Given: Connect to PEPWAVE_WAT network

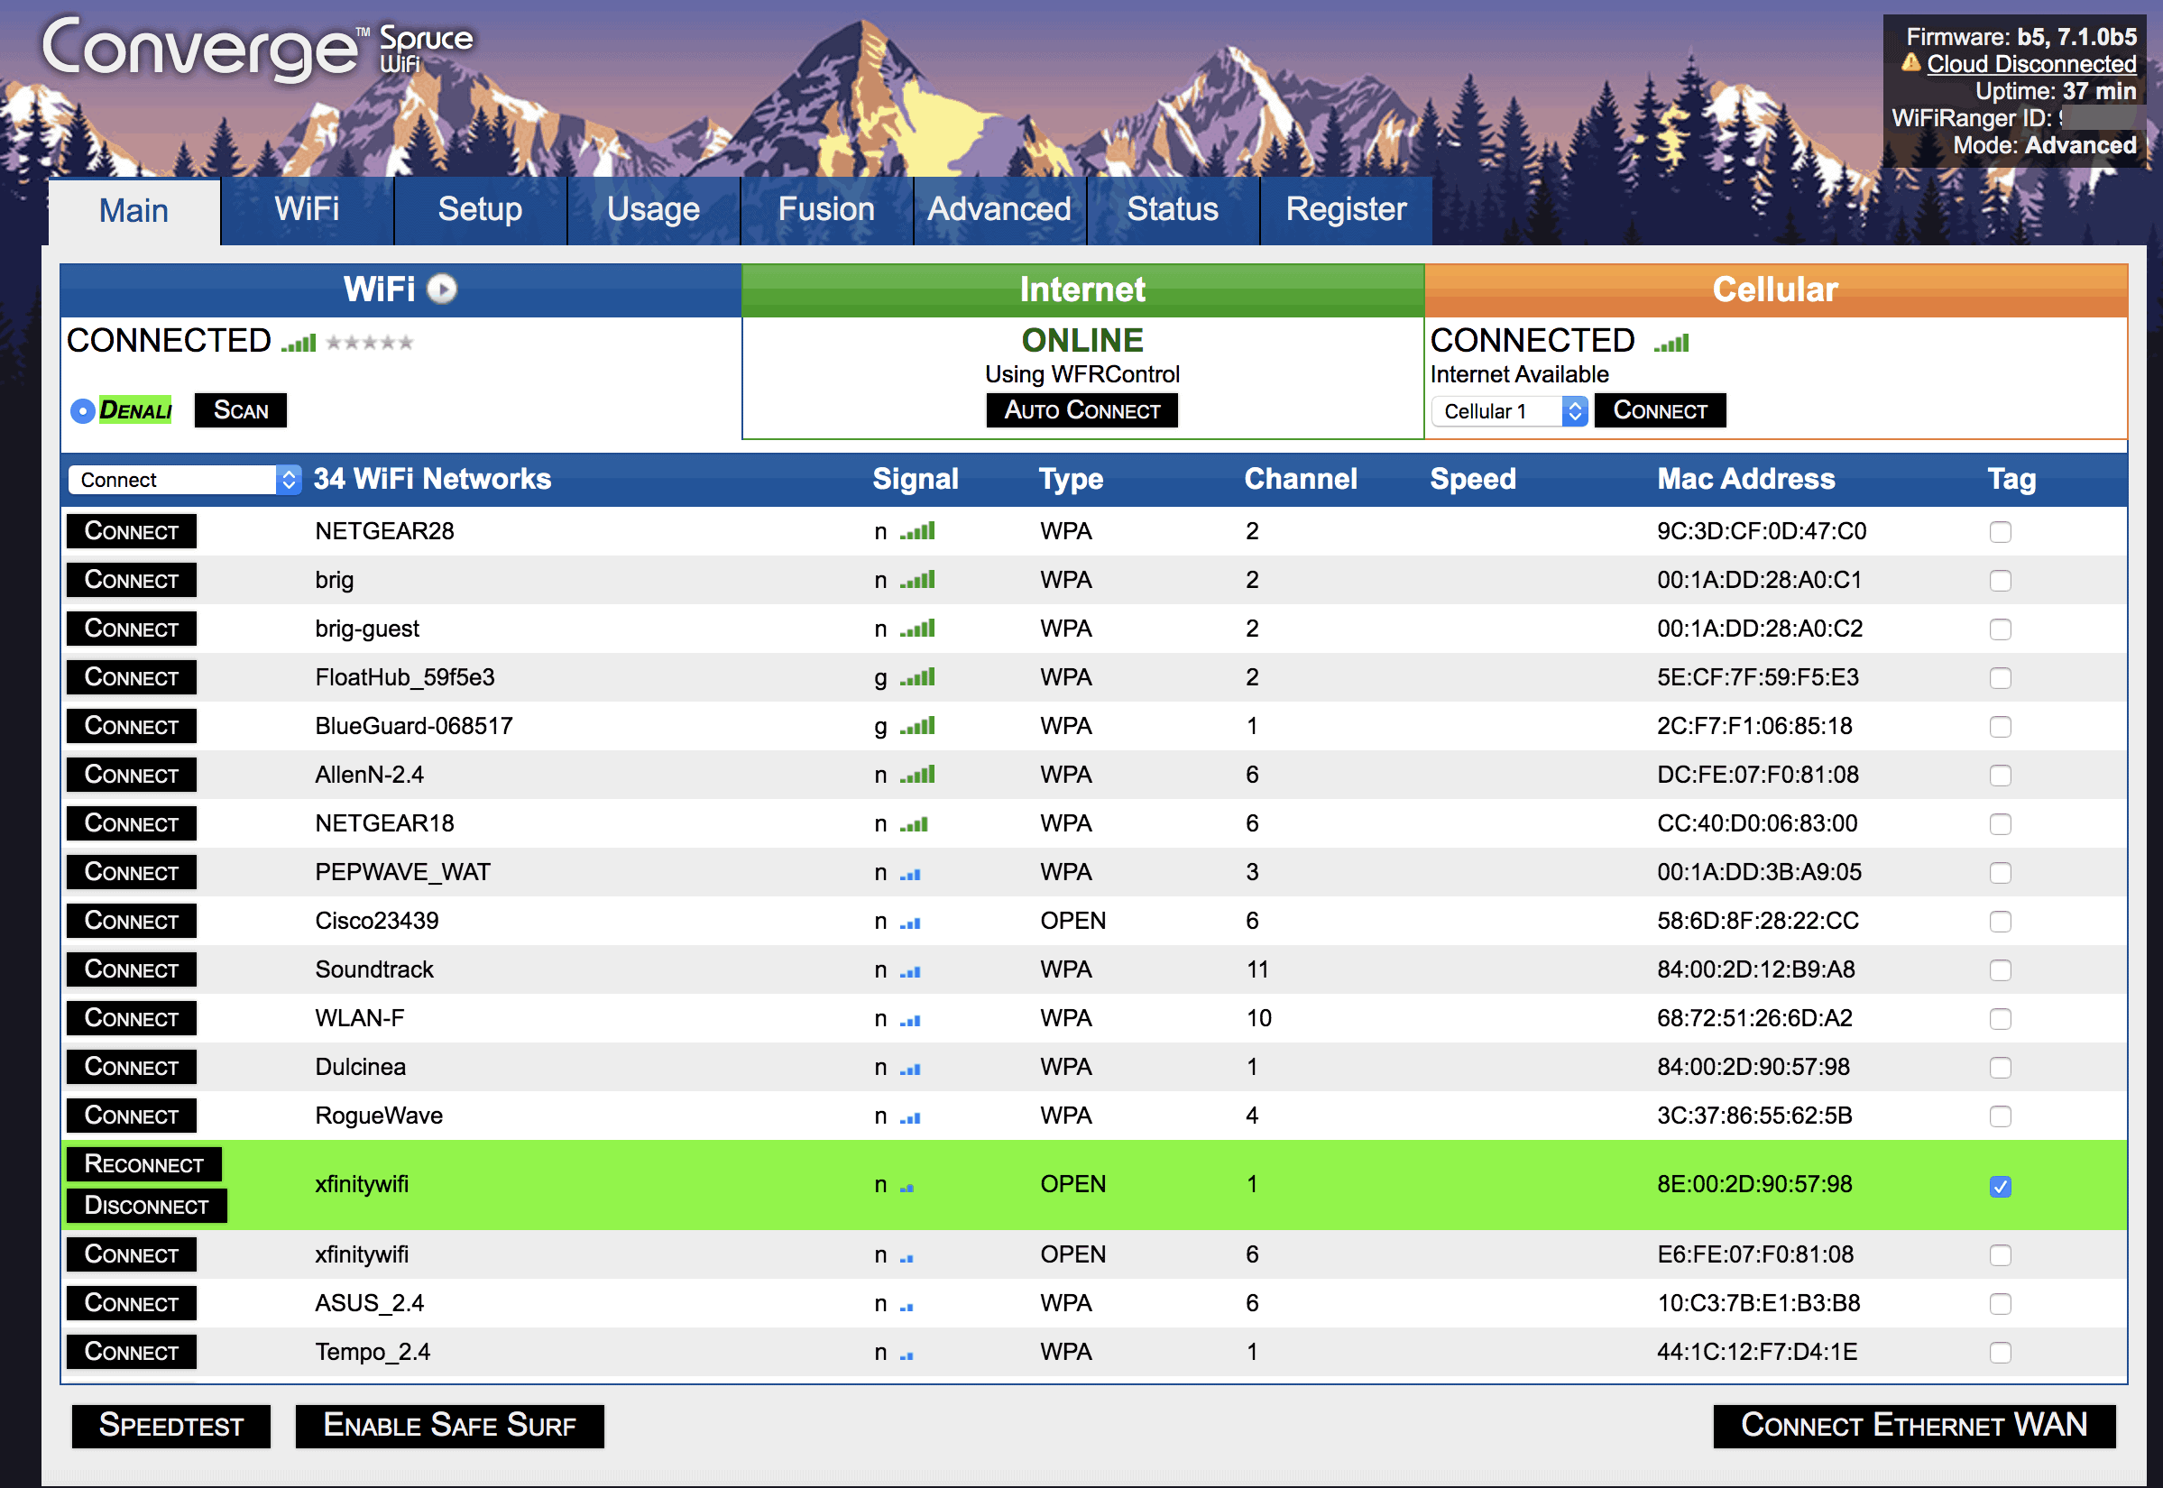Looking at the screenshot, I should [x=132, y=872].
